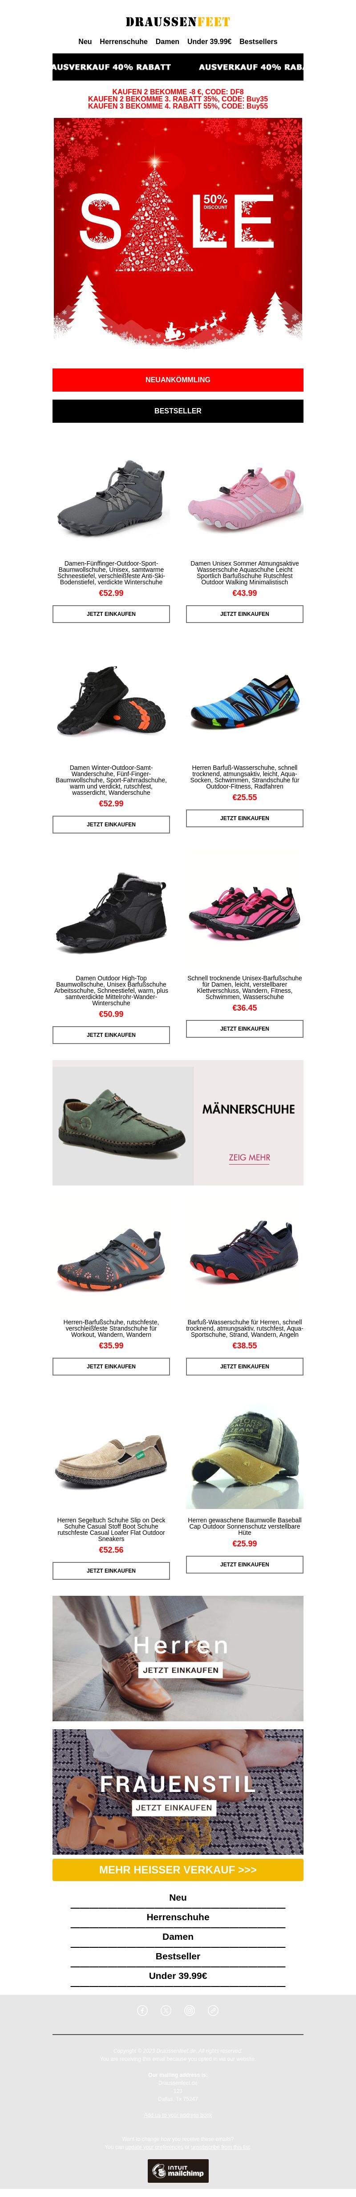
Task: Select Bestsellers in the top navigation
Action: pos(258,42)
